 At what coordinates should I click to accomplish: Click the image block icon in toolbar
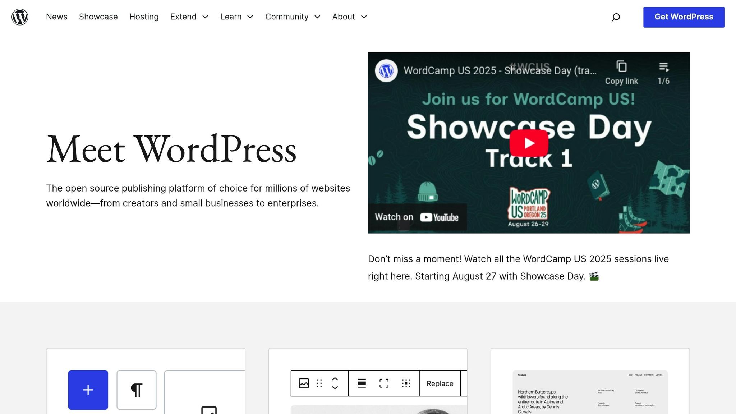click(304, 383)
